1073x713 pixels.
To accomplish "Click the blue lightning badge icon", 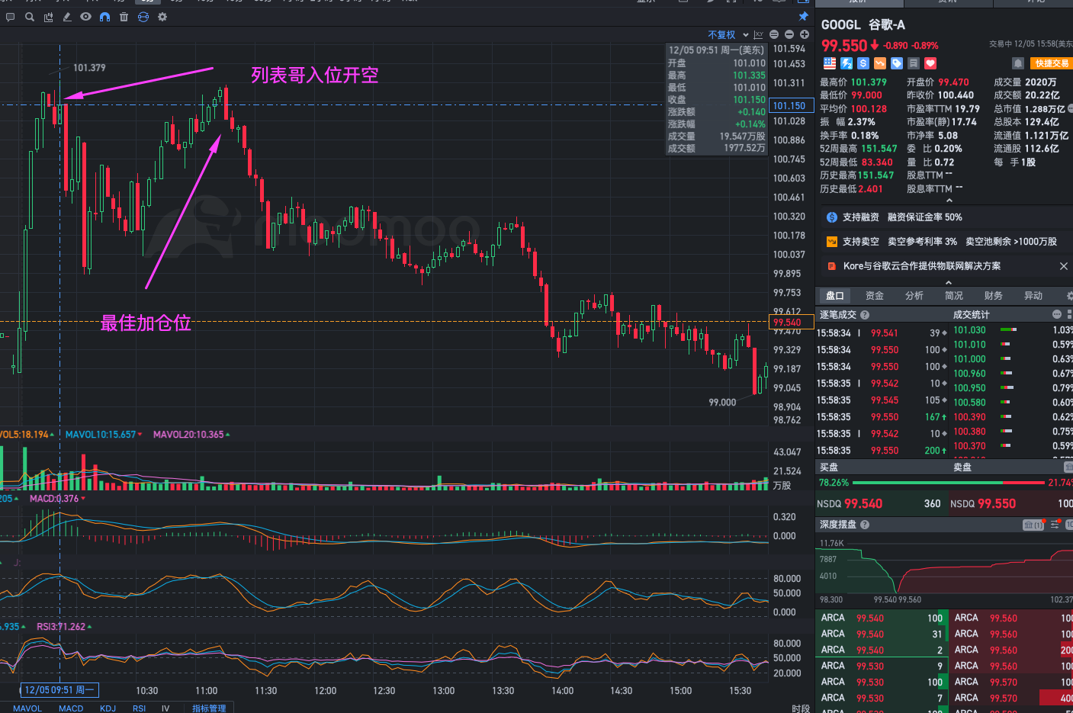I will [847, 63].
